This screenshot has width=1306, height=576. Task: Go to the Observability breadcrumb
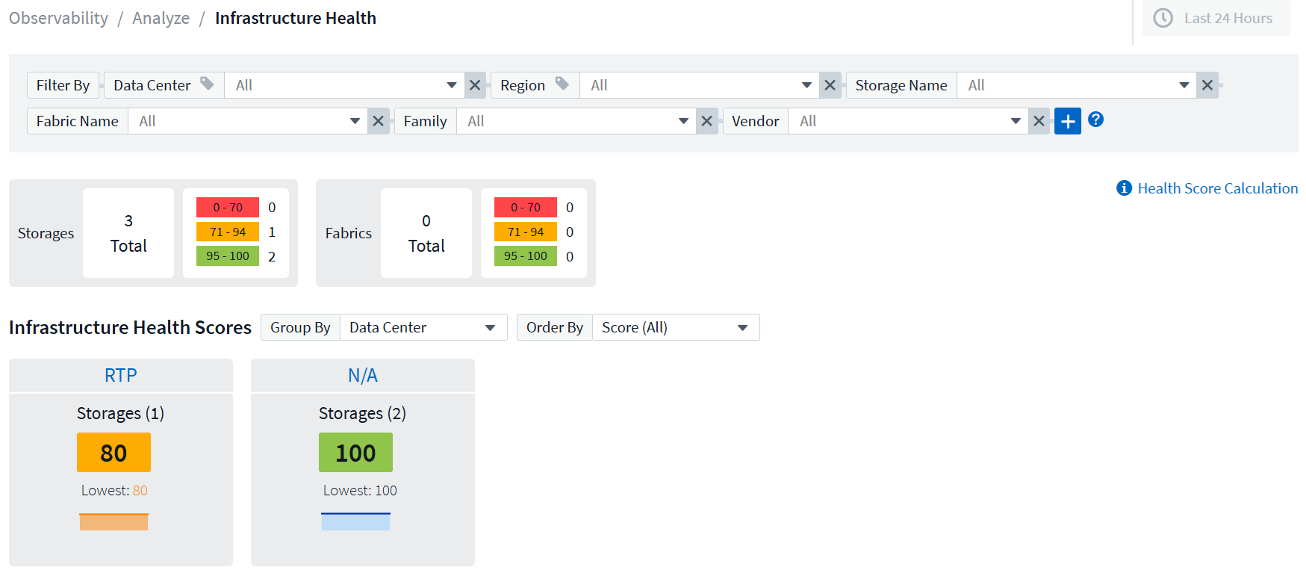click(58, 18)
